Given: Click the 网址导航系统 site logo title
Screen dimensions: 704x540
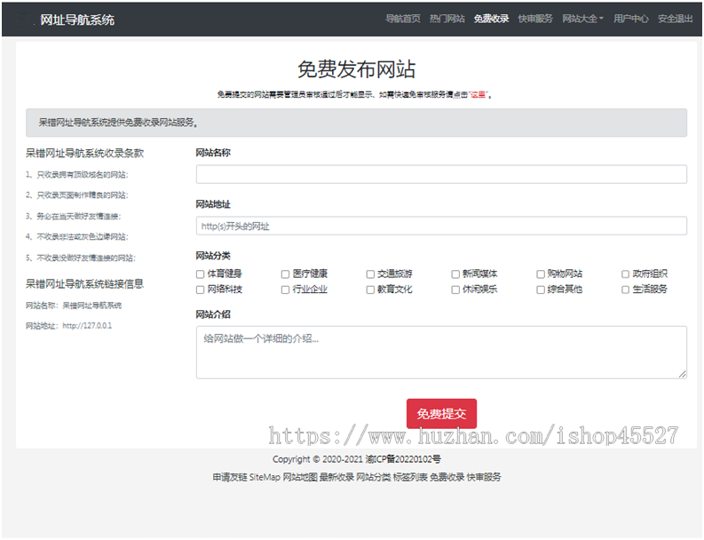Looking at the screenshot, I should (77, 20).
